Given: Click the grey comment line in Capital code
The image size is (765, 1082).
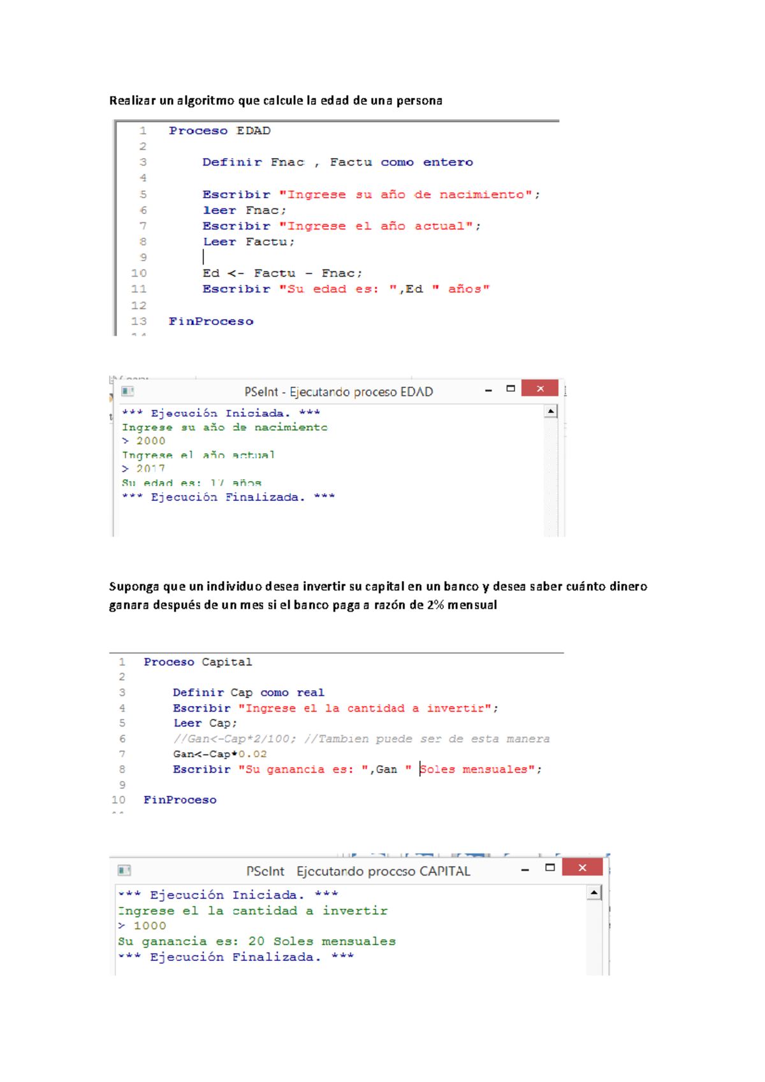Looking at the screenshot, I should click(x=361, y=739).
